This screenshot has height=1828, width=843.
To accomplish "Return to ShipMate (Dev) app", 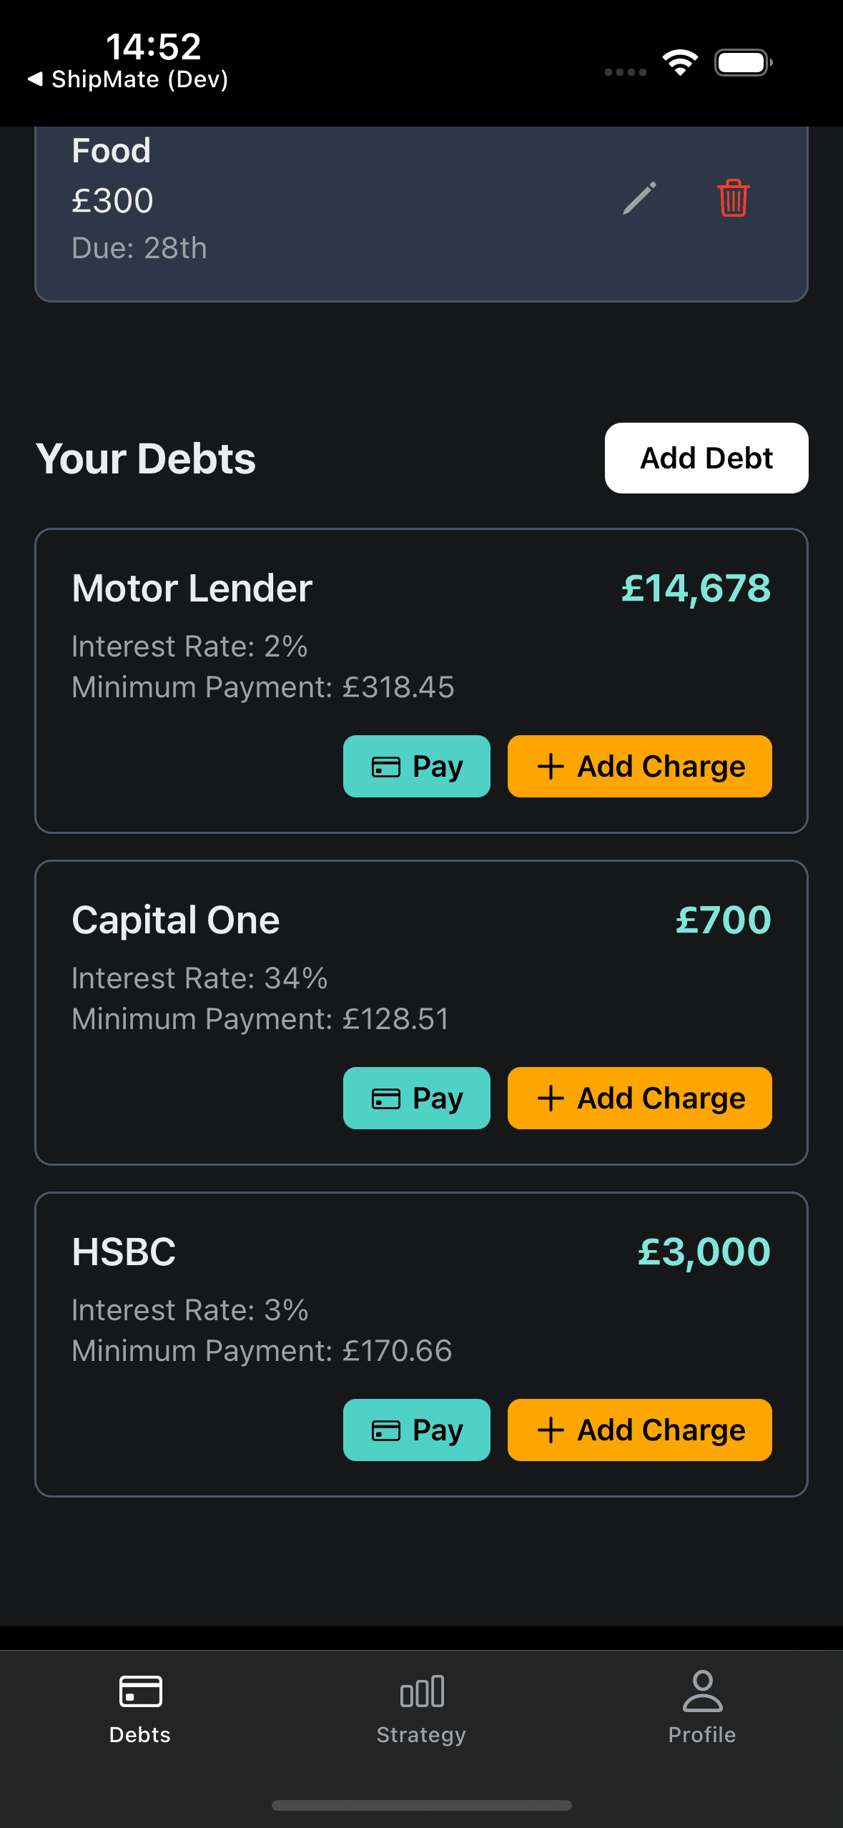I will point(129,79).
